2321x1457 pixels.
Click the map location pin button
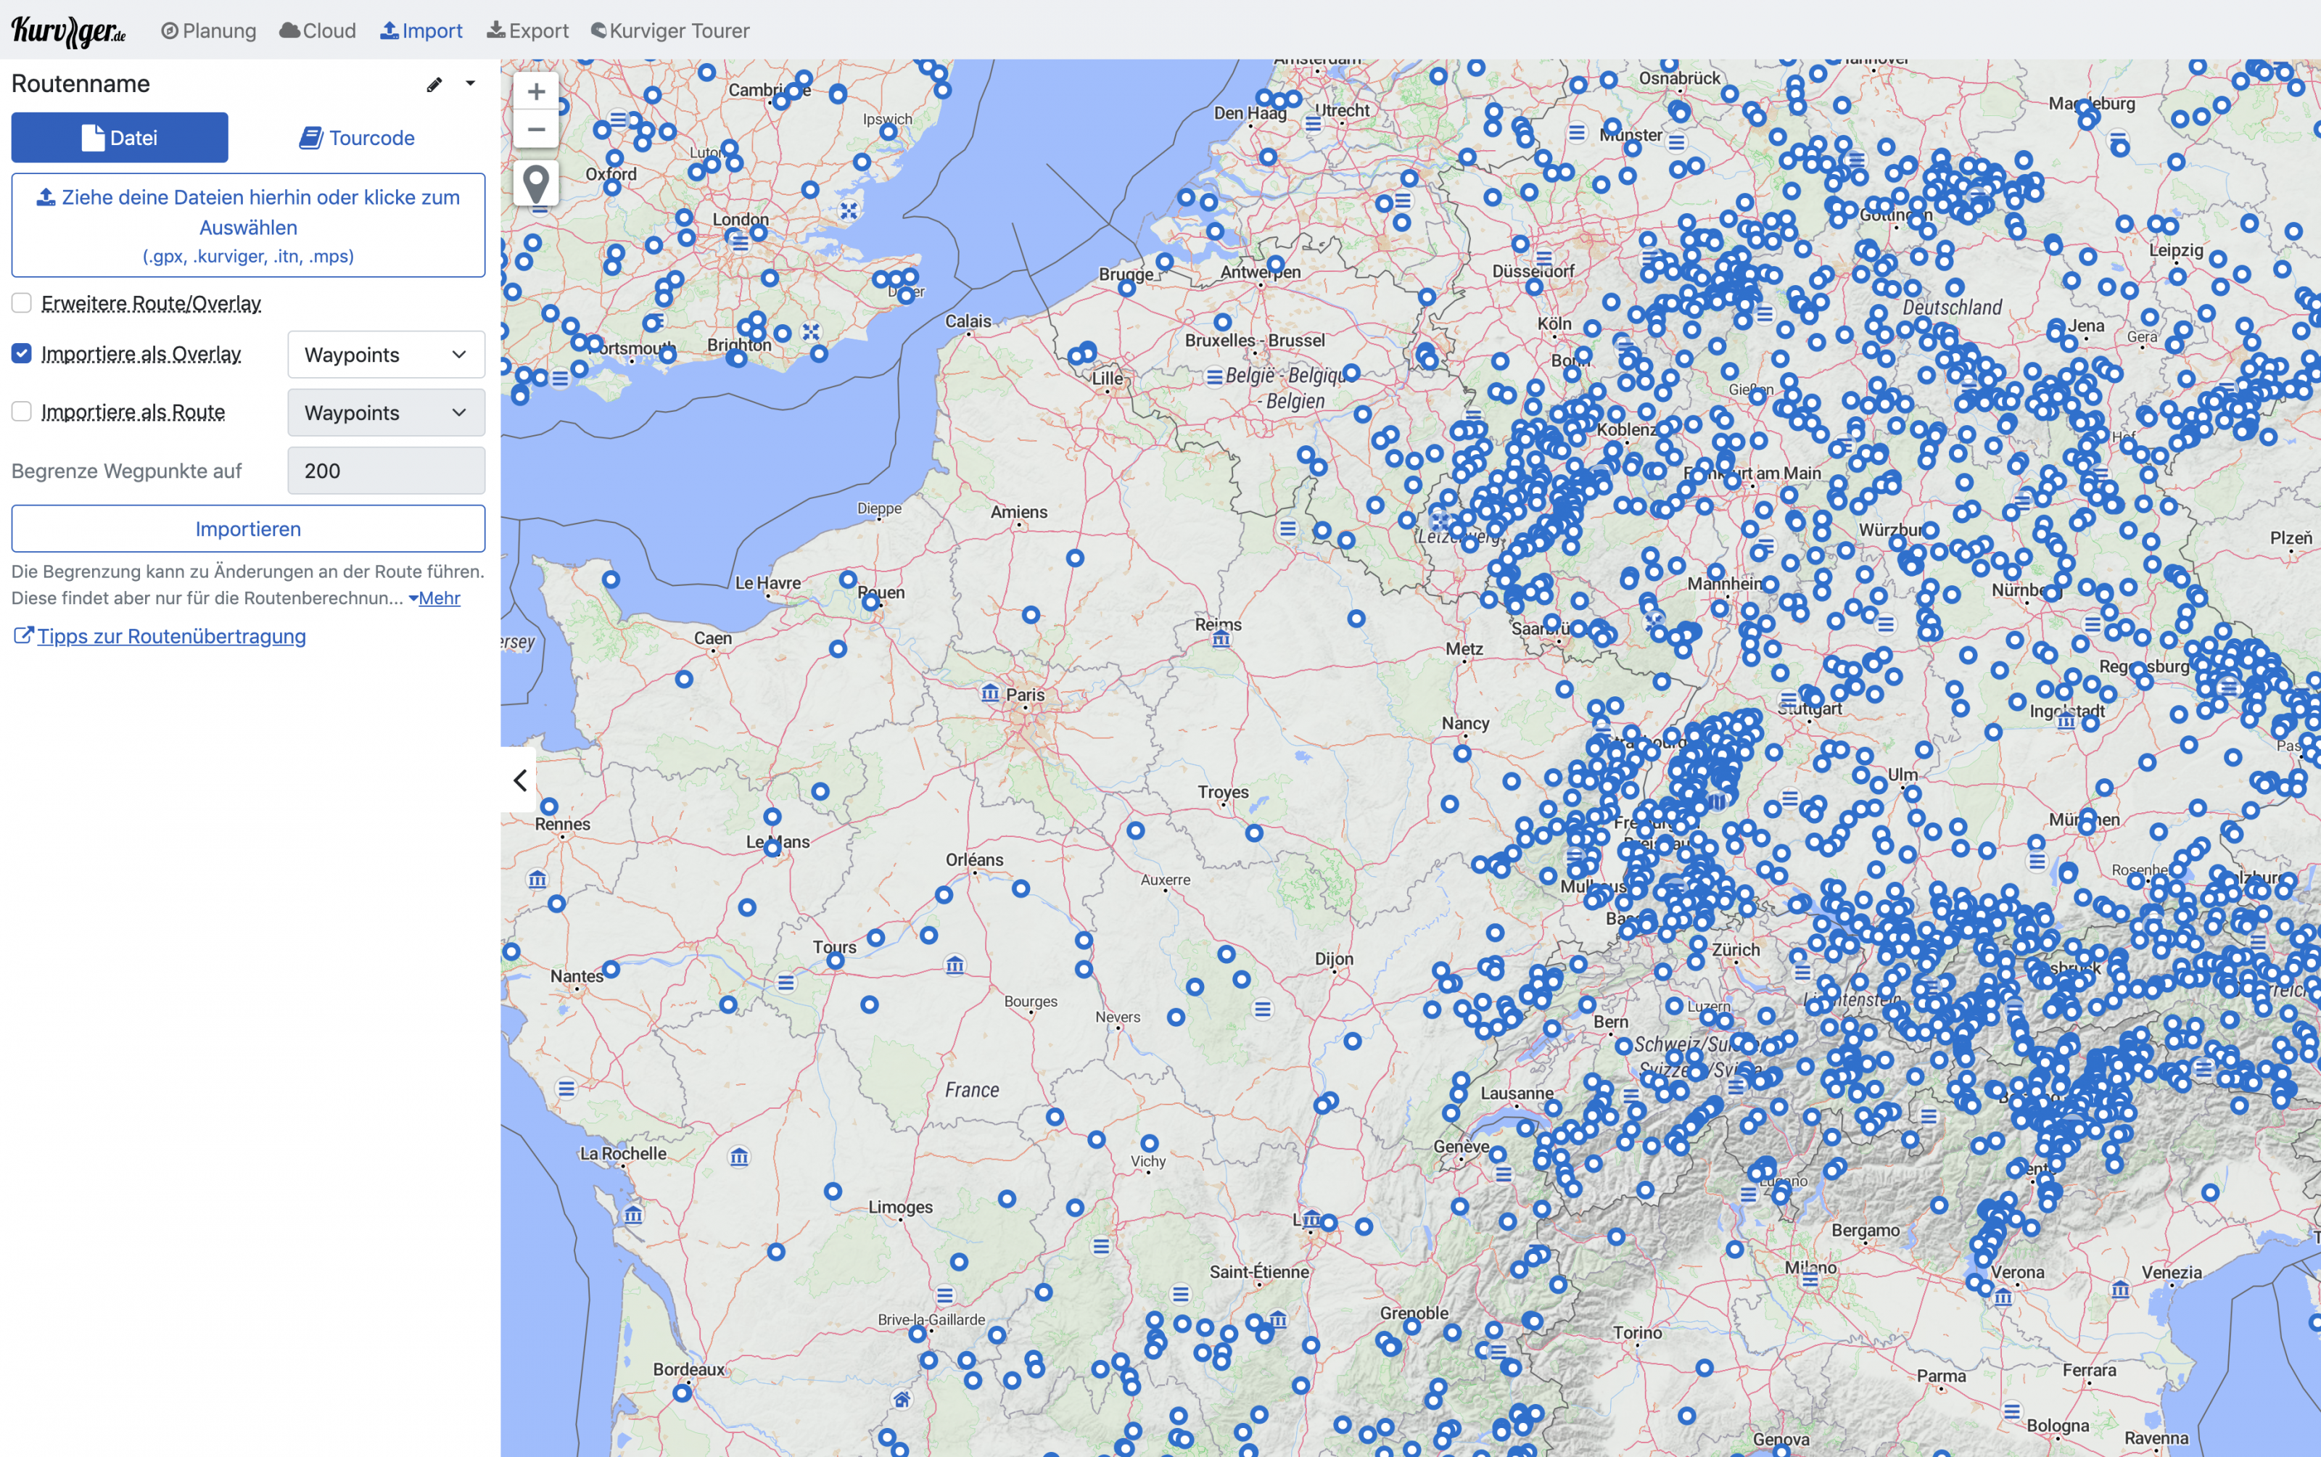point(536,181)
